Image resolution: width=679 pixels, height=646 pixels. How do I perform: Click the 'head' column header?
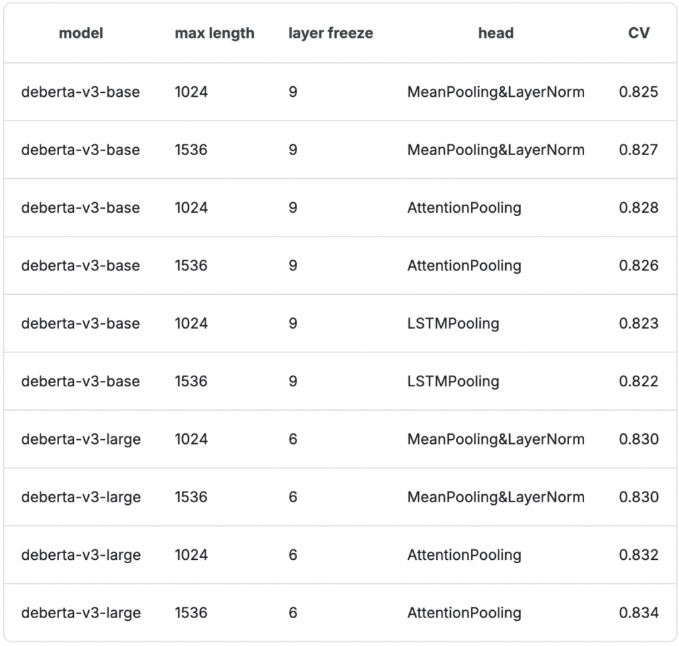click(x=495, y=33)
